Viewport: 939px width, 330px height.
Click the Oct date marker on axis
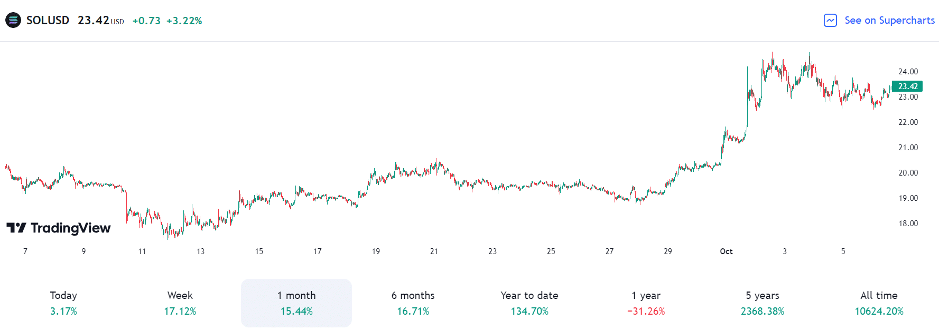(726, 251)
